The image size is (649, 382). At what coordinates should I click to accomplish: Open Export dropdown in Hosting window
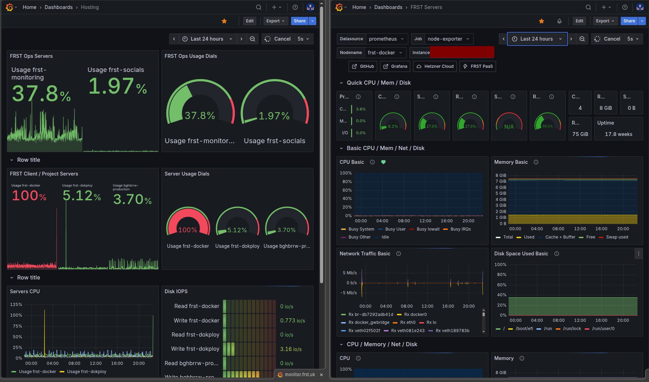(275, 21)
